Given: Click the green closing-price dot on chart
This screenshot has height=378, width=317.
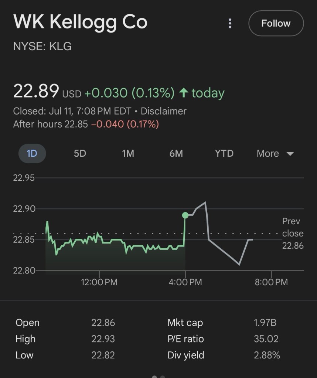Looking at the screenshot, I should 185,215.
